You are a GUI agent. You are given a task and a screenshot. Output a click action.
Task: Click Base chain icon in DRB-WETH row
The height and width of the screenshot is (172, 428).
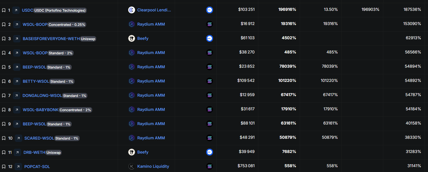[210, 152]
